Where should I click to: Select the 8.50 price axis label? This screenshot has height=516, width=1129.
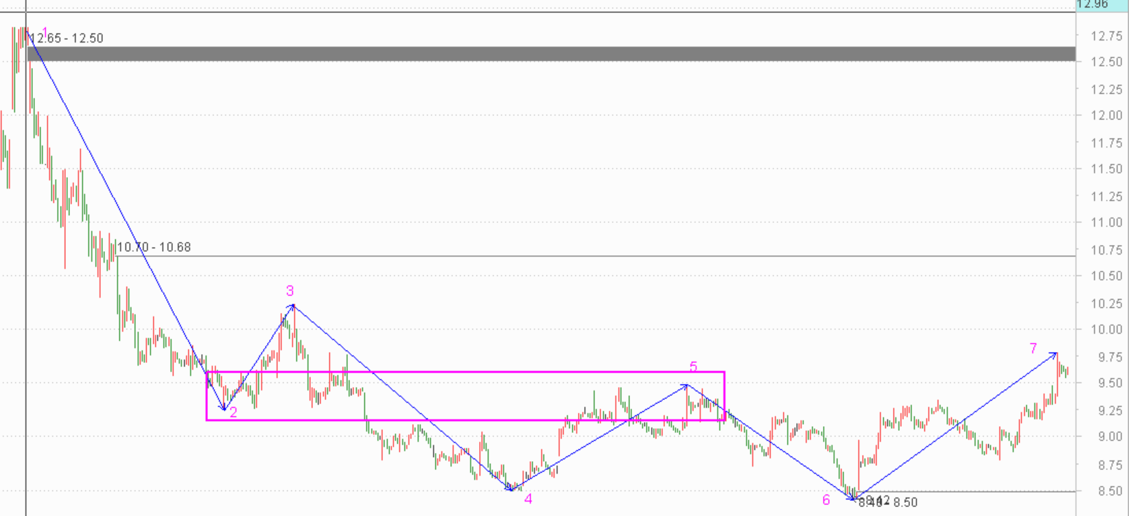click(x=1106, y=491)
